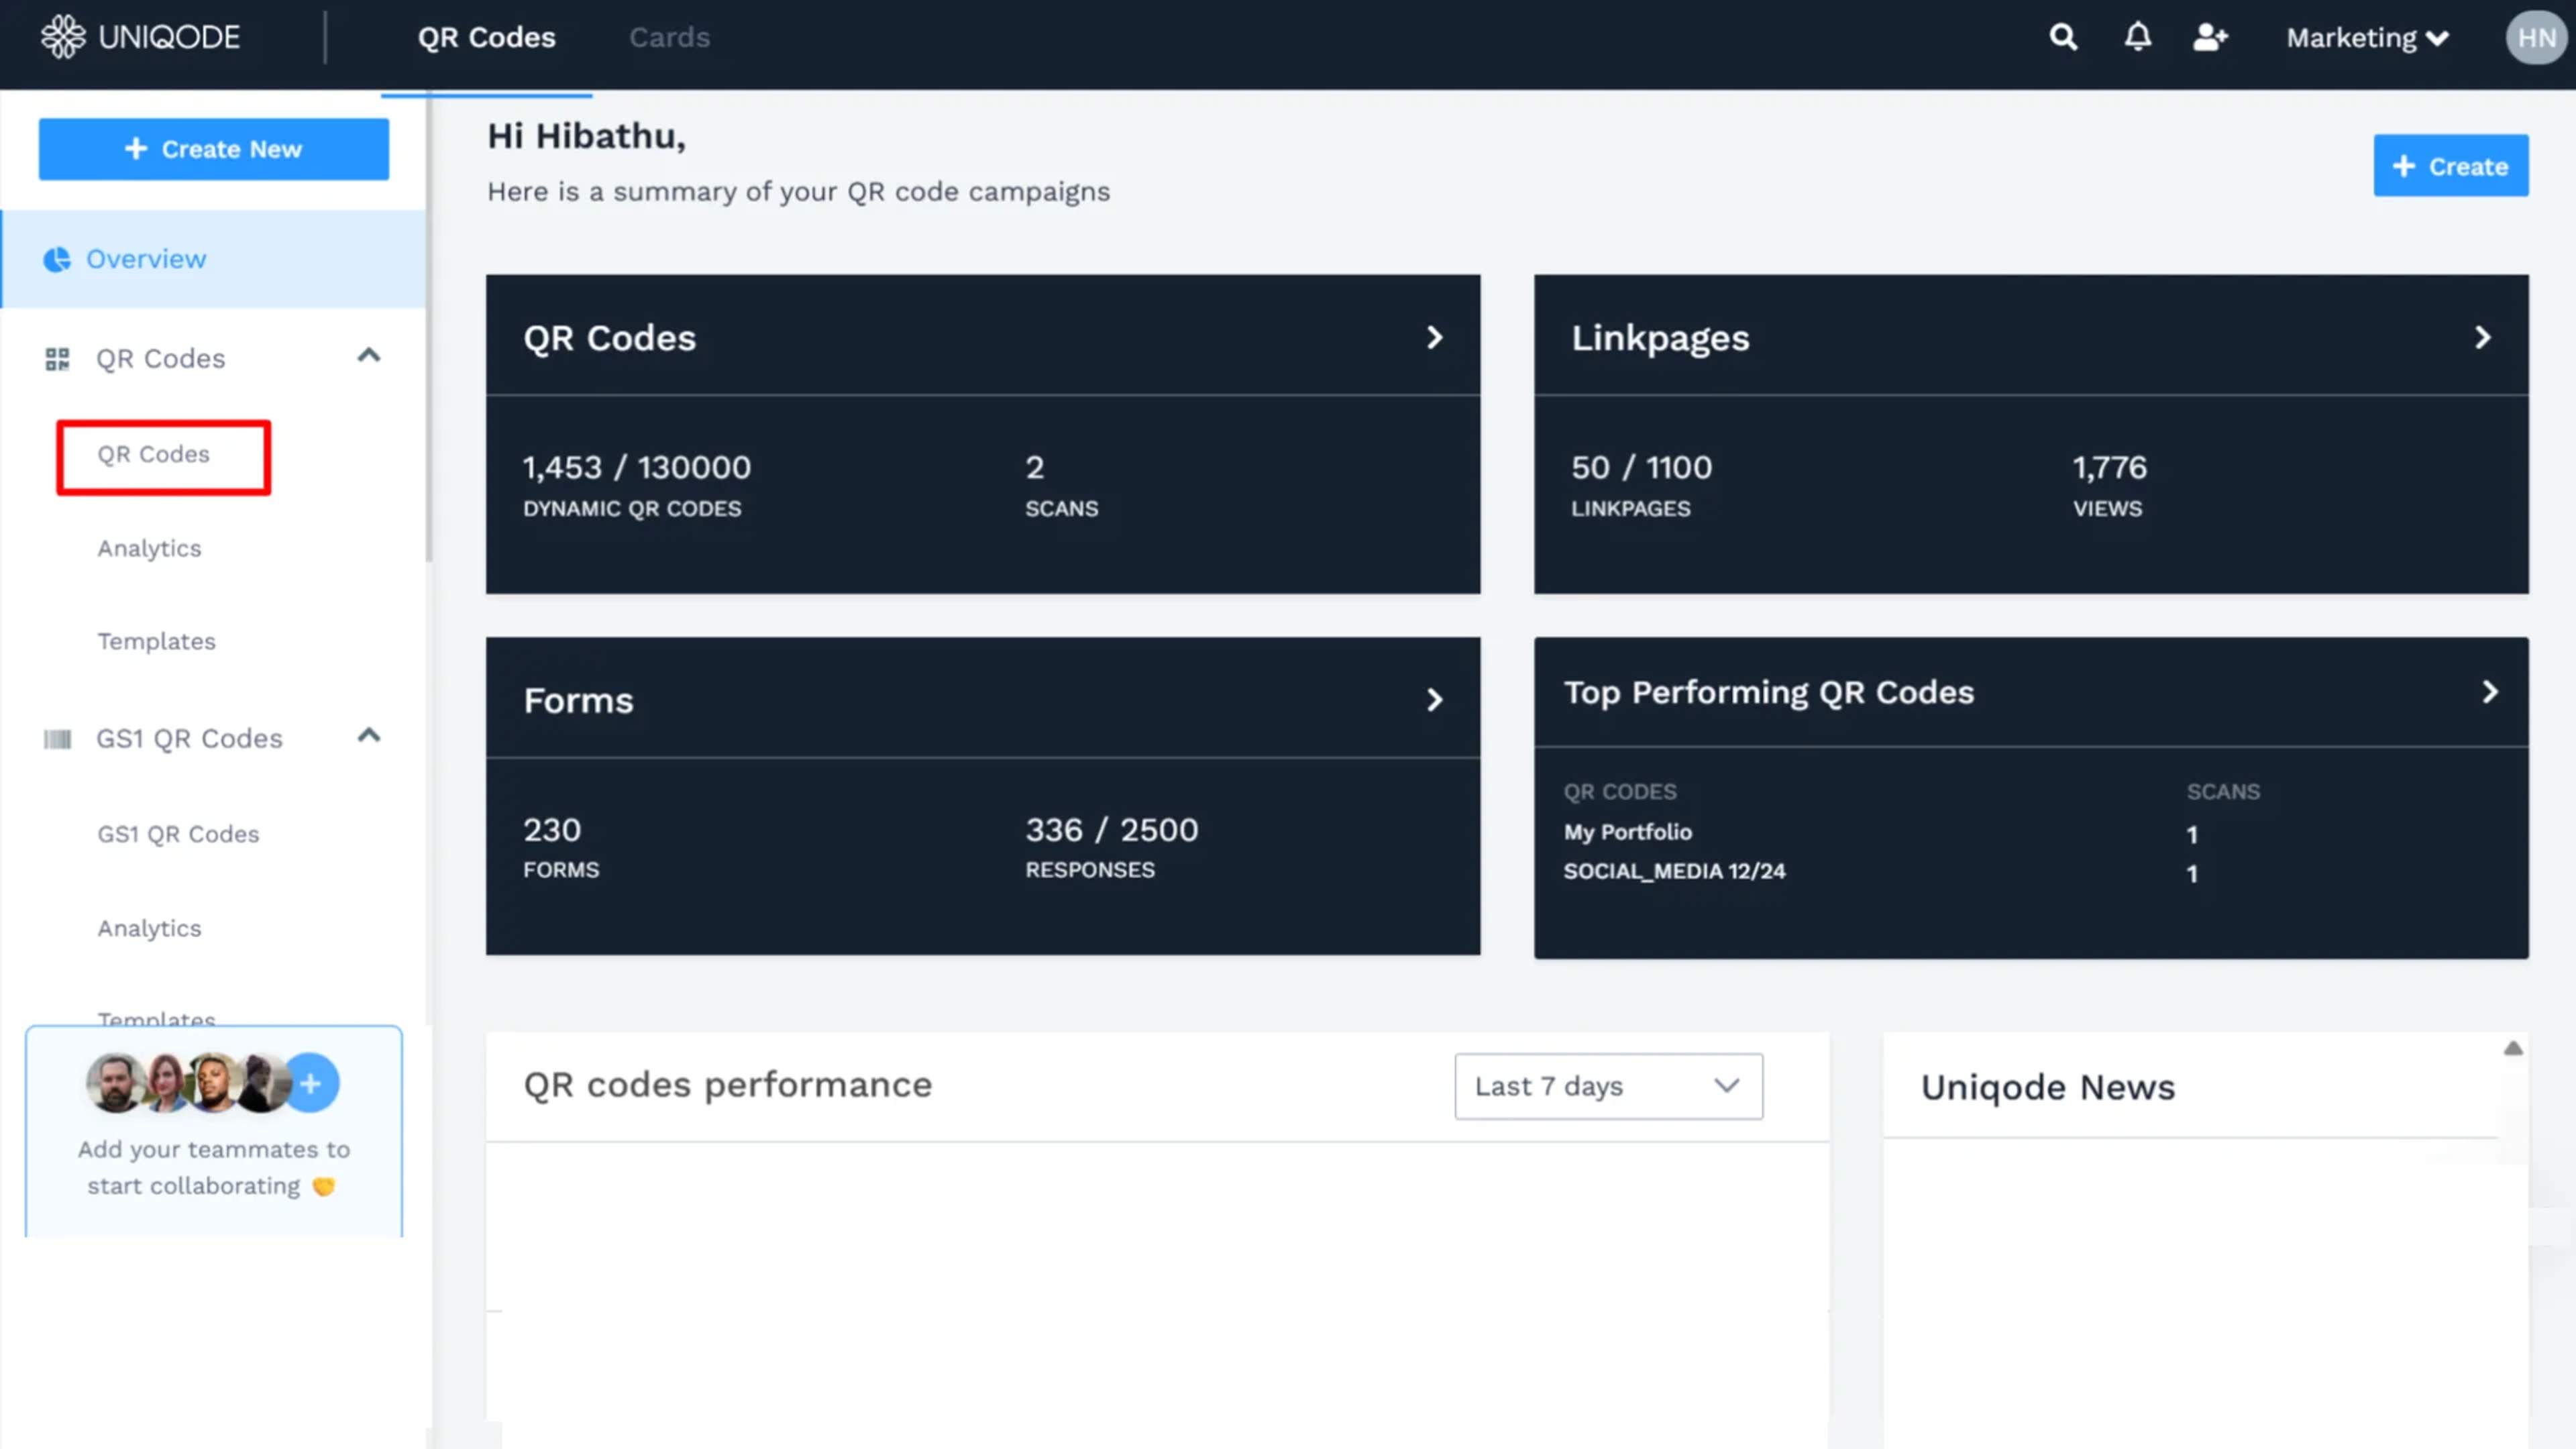
Task: Open QR Codes sub-item in sidebar
Action: tap(153, 454)
